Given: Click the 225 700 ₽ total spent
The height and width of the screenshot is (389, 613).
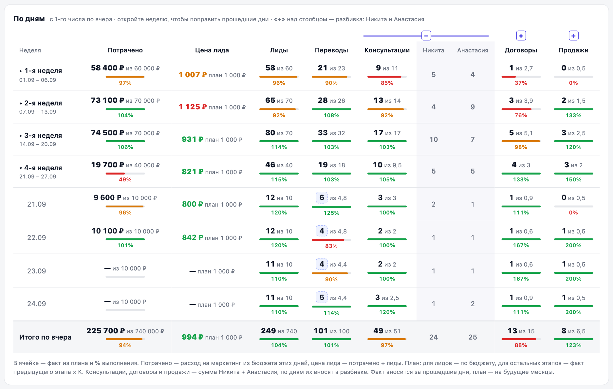Looking at the screenshot, I should [105, 331].
